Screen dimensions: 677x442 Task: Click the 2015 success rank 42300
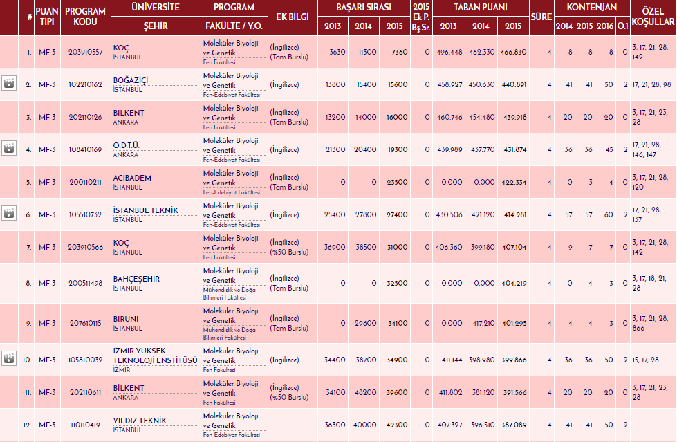coord(397,425)
